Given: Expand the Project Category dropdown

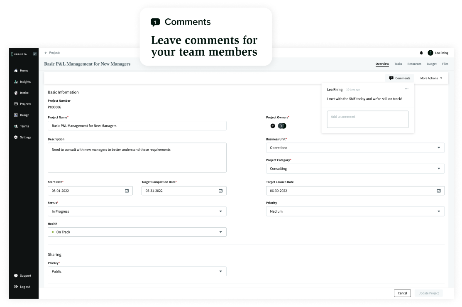Looking at the screenshot, I should point(439,168).
